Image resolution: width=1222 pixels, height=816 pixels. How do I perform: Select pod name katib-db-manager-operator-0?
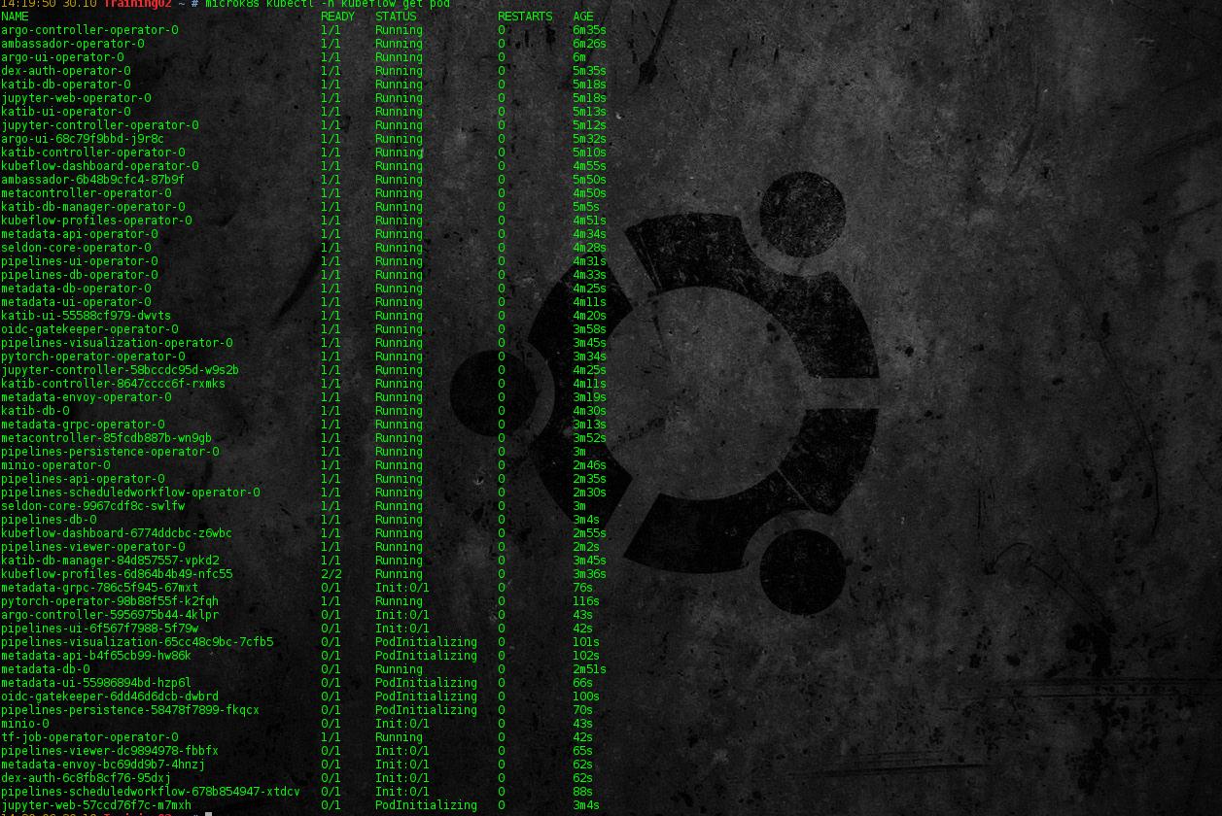coord(93,207)
